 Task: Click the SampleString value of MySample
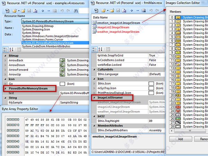(69, 103)
